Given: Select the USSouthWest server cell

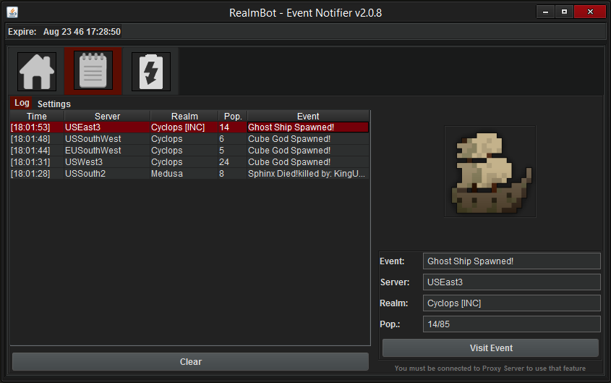Looking at the screenshot, I should point(107,139).
